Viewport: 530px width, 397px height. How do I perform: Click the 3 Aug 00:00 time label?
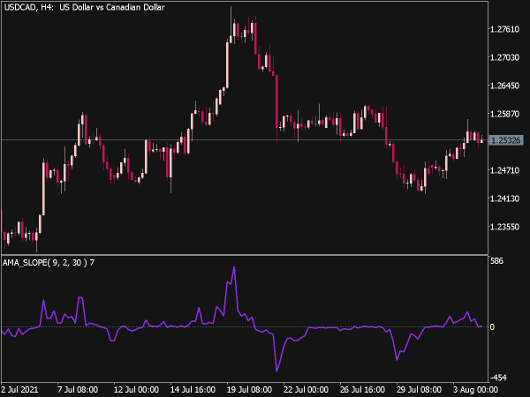point(477,390)
